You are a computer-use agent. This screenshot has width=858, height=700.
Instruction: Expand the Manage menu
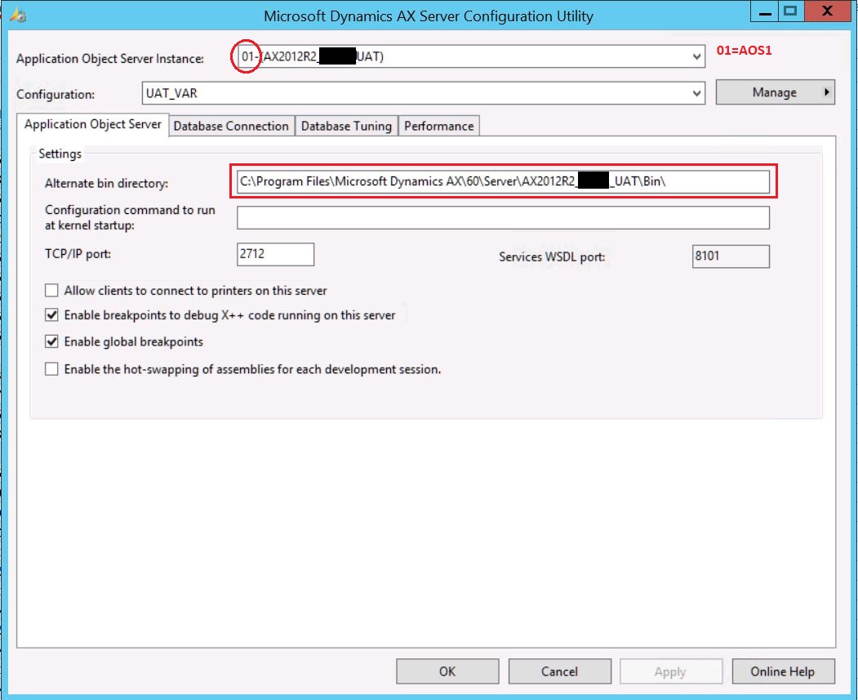tap(774, 92)
